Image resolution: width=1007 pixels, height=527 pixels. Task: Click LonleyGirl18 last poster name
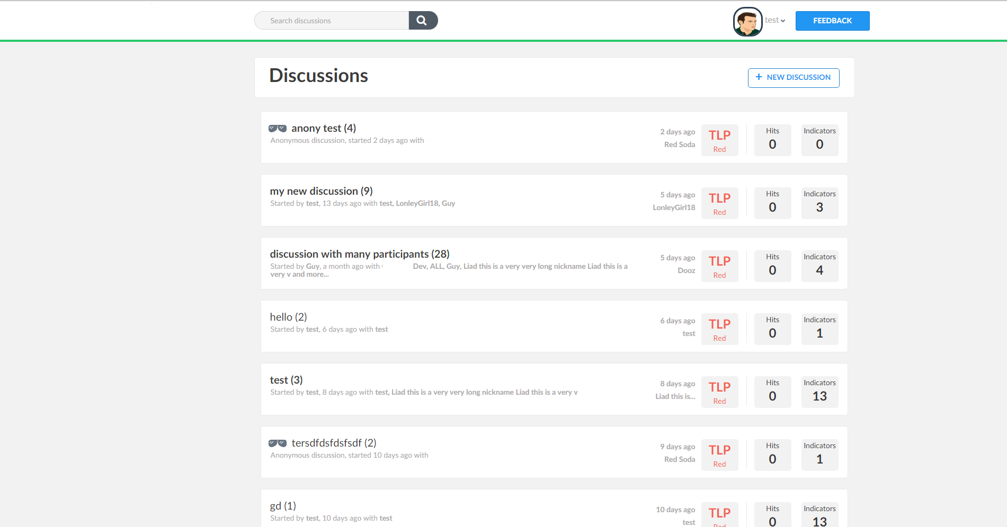(x=674, y=207)
